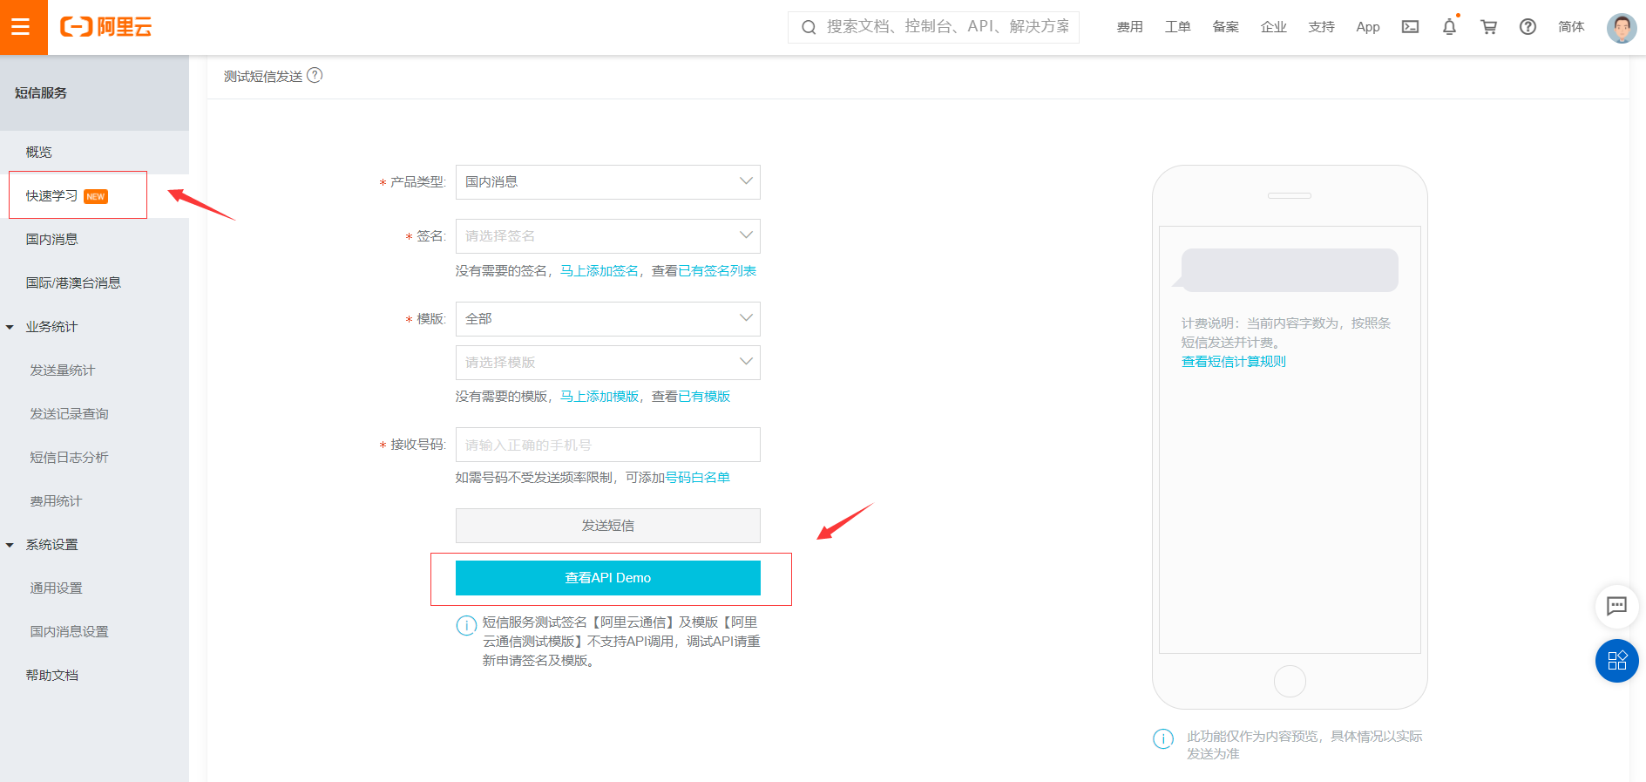This screenshot has width=1646, height=782.
Task: Open the 已有签名列表 link
Action: [x=717, y=271]
